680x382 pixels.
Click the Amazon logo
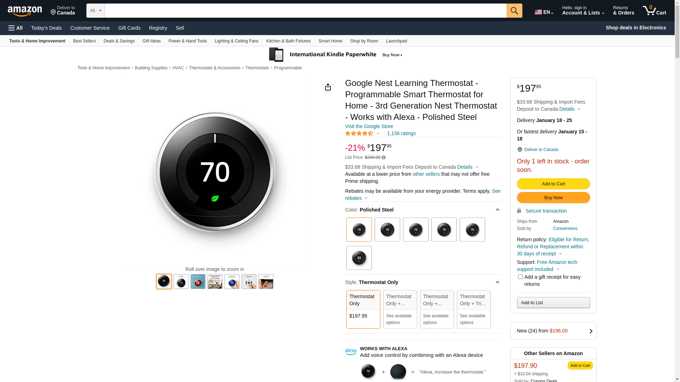point(25,11)
